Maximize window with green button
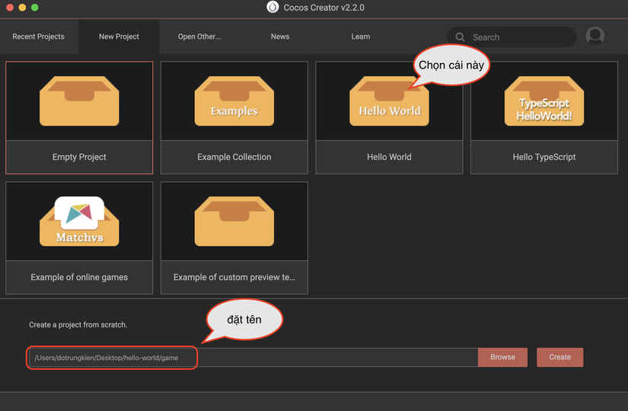Image resolution: width=628 pixels, height=411 pixels. (x=35, y=7)
